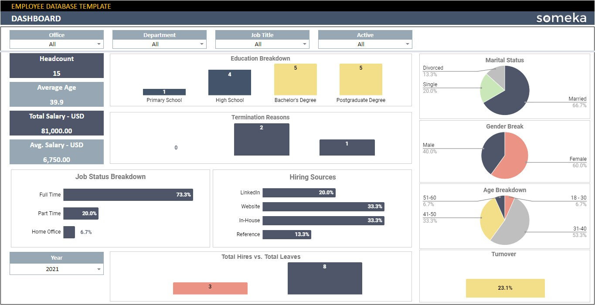Open the Job Title dropdown arrow

click(x=305, y=44)
